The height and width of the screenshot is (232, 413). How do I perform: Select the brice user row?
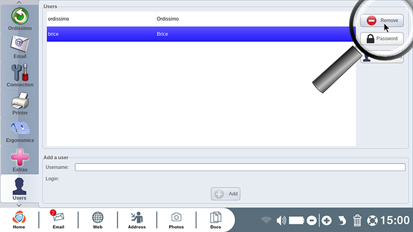coord(201,34)
